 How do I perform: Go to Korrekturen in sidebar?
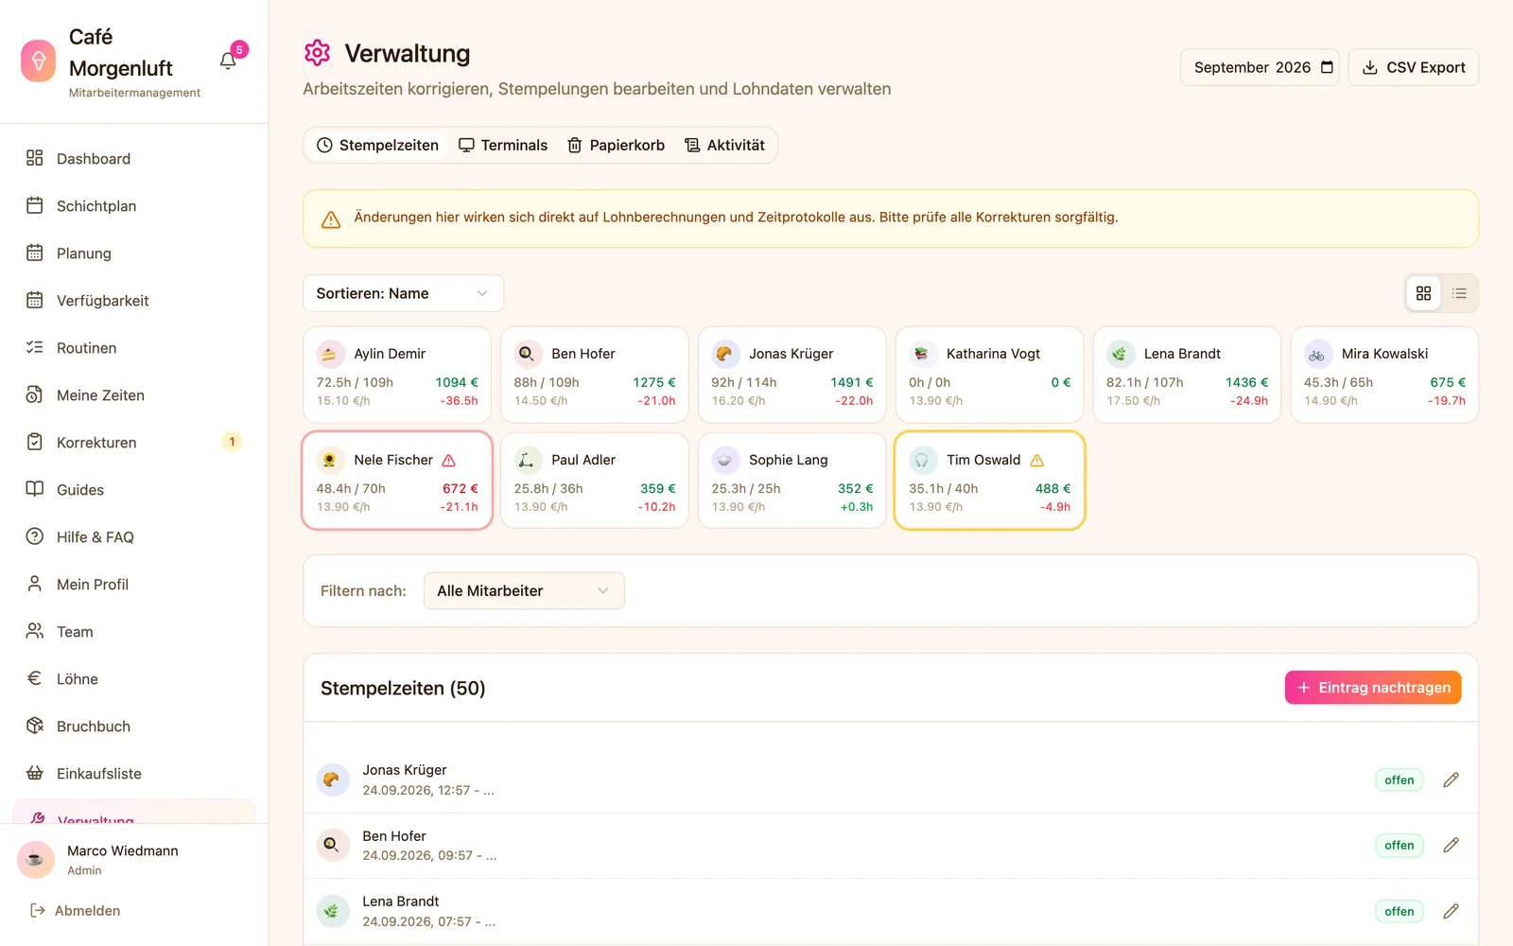133,442
